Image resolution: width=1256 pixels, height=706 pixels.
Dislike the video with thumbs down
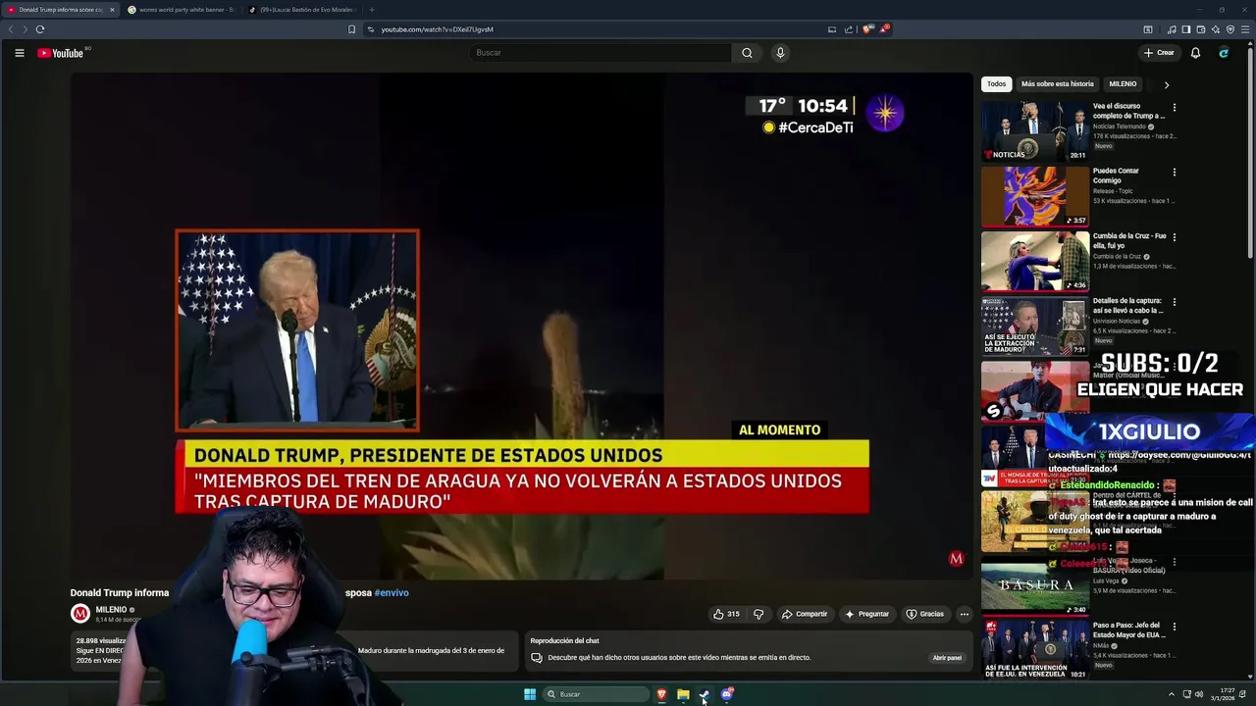click(758, 614)
